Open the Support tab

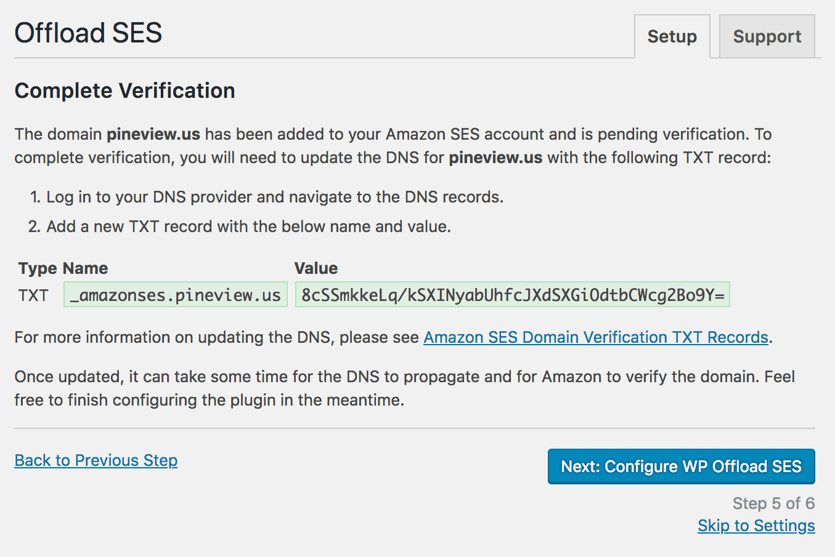coord(767,37)
